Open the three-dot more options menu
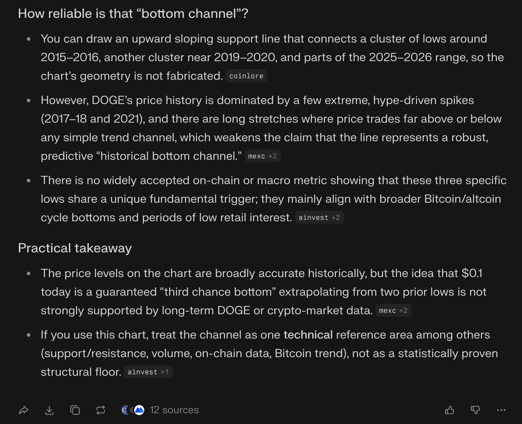Viewport: 522px width, 424px height. [x=501, y=410]
